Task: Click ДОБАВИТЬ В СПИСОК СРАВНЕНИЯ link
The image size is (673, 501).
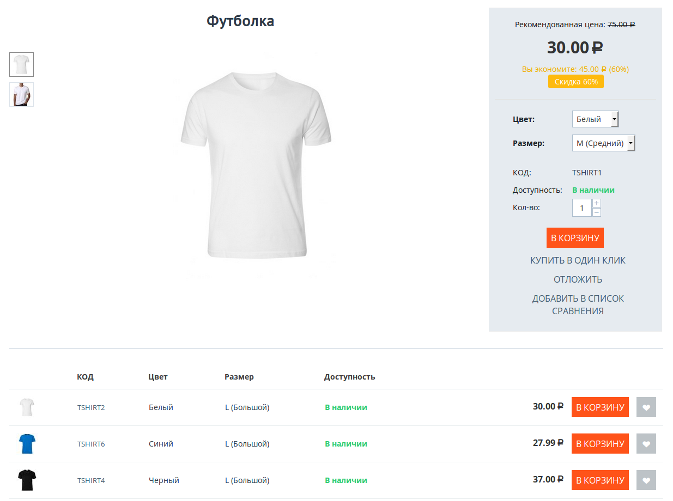Action: pos(578,305)
